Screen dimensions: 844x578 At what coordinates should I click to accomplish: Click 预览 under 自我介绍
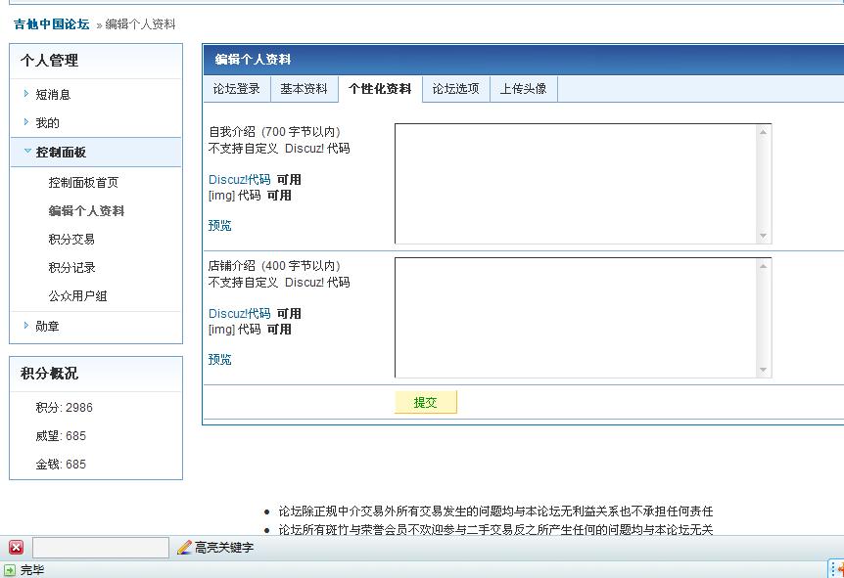(220, 226)
